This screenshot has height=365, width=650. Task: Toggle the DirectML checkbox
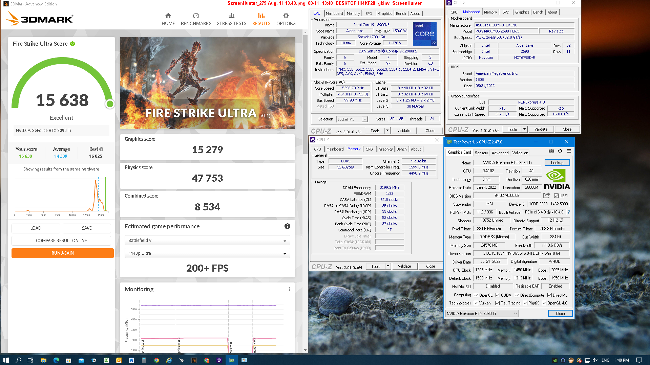tap(549, 295)
